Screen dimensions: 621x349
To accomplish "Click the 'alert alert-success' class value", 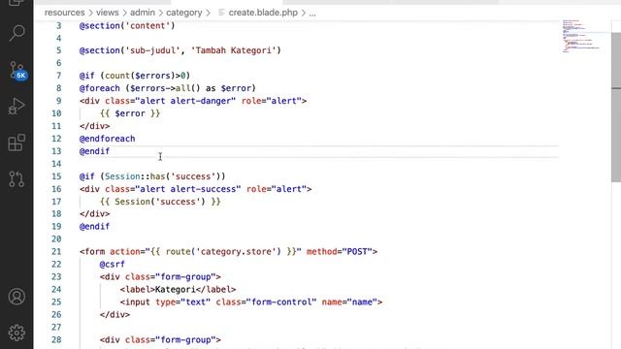I will click(x=187, y=189).
